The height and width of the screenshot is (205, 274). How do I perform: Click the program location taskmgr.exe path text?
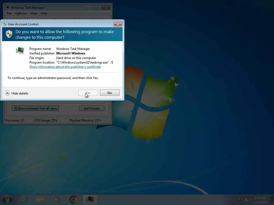point(85,62)
